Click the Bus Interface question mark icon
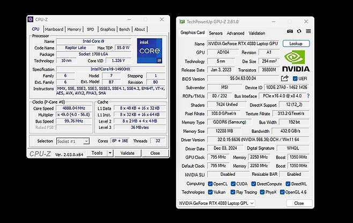353x223 pixels. click(308, 96)
